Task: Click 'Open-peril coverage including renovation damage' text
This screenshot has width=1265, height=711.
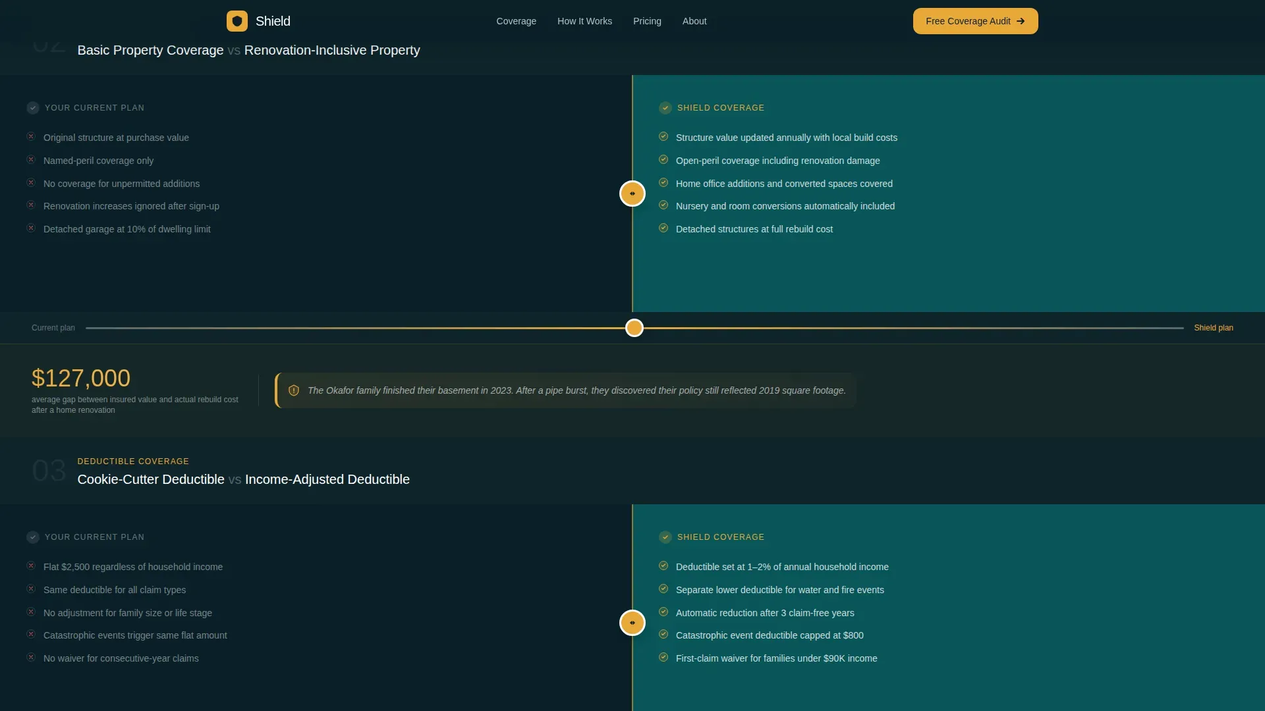Action: (x=777, y=161)
